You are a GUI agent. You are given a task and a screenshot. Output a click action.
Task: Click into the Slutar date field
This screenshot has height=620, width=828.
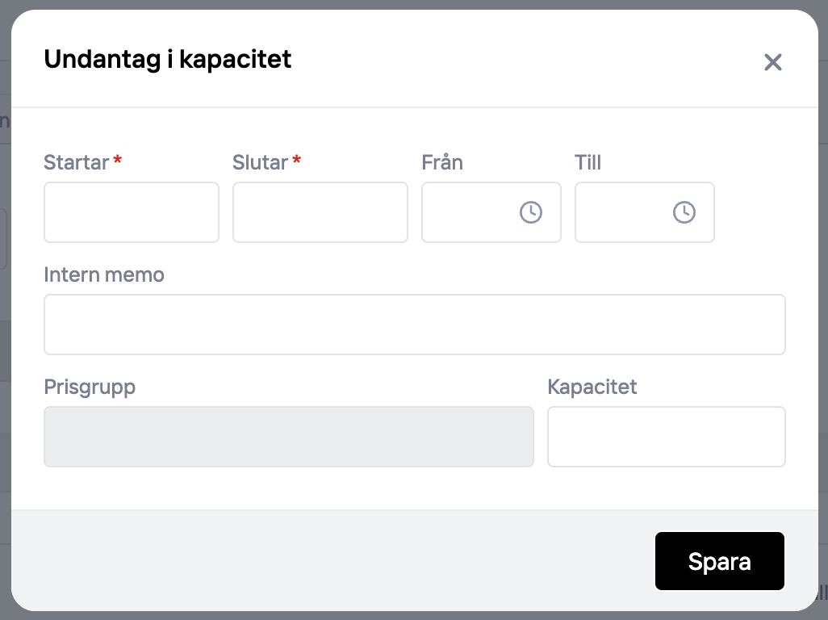pyautogui.click(x=320, y=212)
